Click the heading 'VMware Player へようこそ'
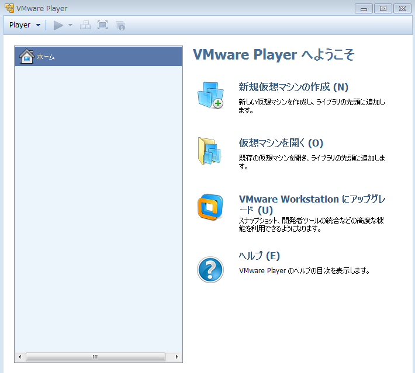Viewport: 415px width, 373px height. (274, 55)
